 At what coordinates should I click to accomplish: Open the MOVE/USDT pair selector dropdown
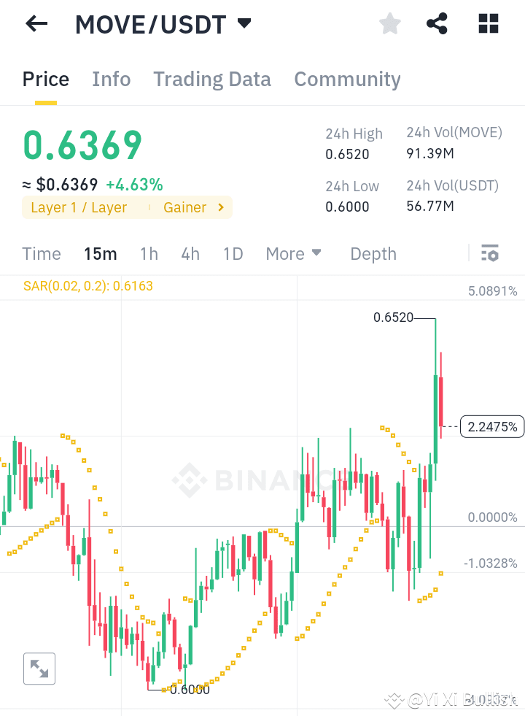[x=244, y=23]
